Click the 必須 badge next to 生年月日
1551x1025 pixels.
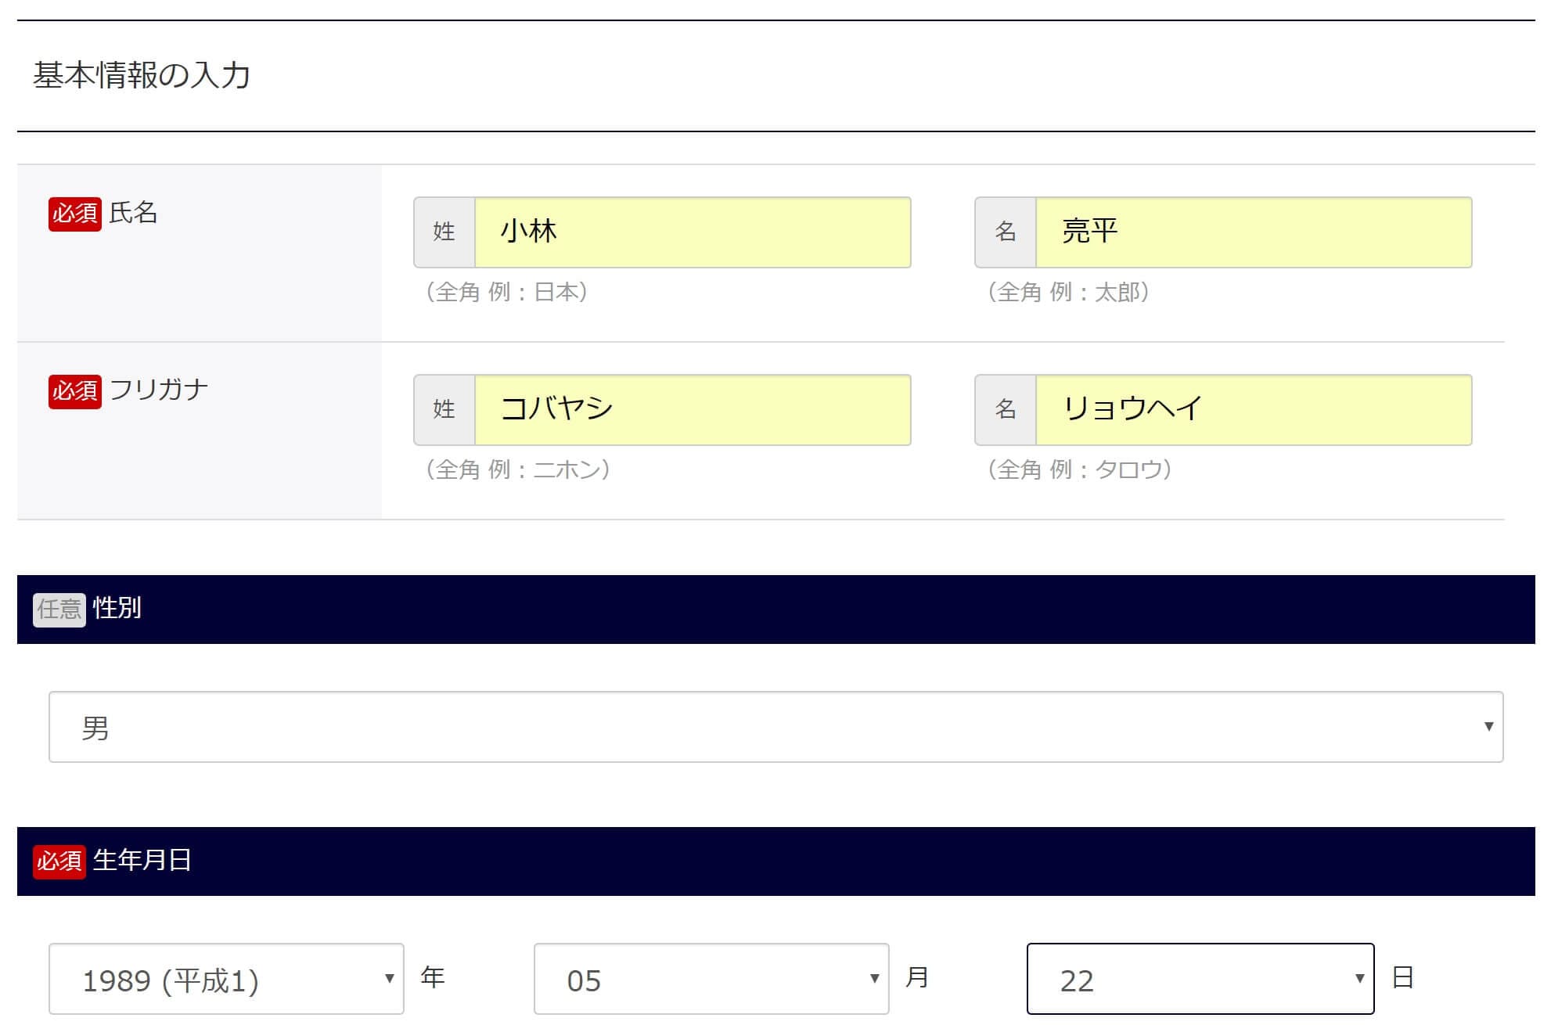coord(59,861)
